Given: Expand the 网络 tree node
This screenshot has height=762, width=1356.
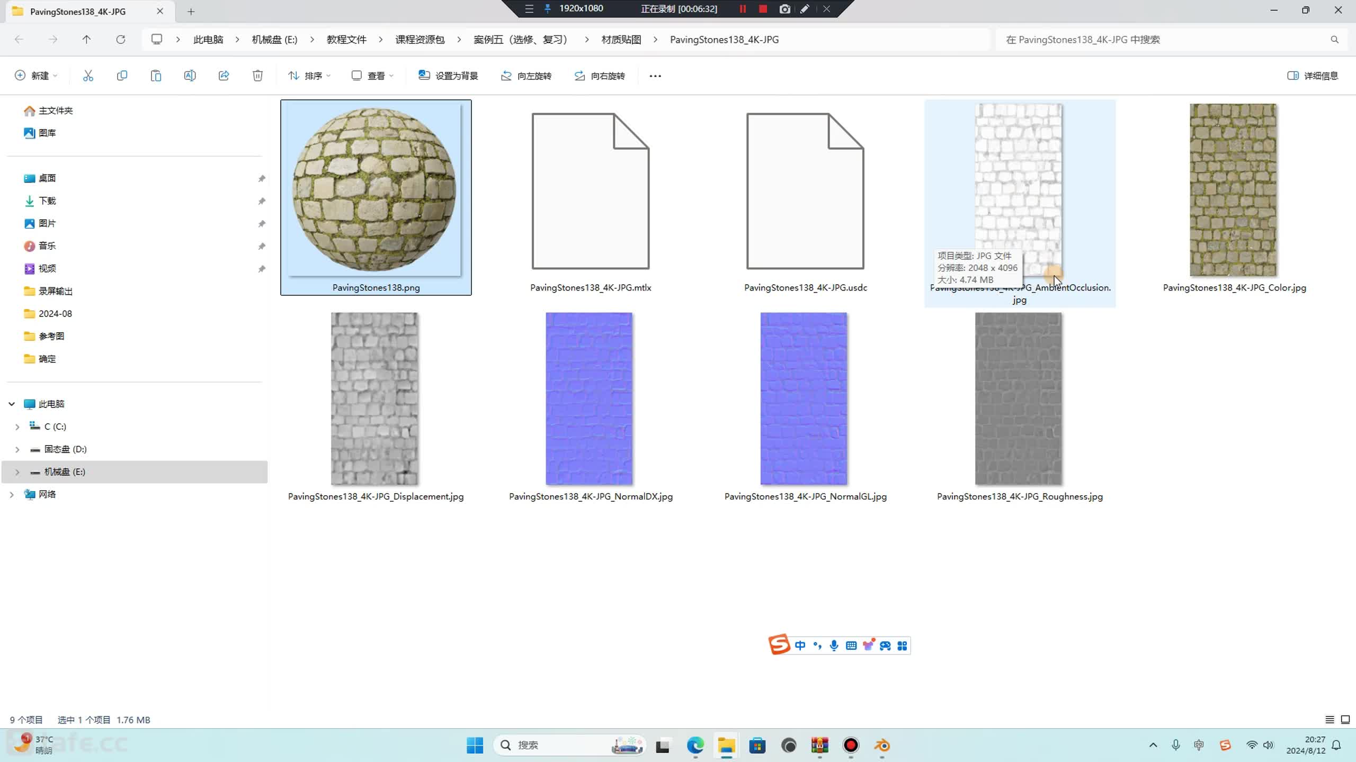Looking at the screenshot, I should (12, 494).
